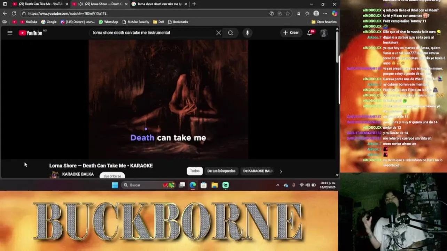The image size is (447, 251).
Task: Close the first Death Can Take Me tab
Action: (67, 4)
